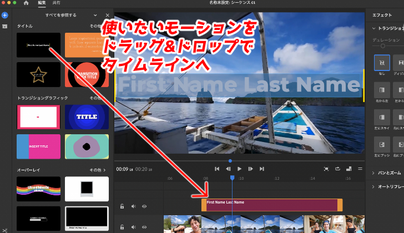Select the orange quote title template
404x233 pixels.
coord(87,45)
